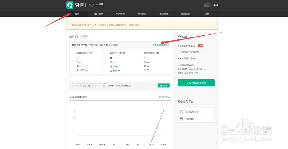Click the 新增关注用户数 label
The height and width of the screenshot is (149, 288).
pos(84,53)
